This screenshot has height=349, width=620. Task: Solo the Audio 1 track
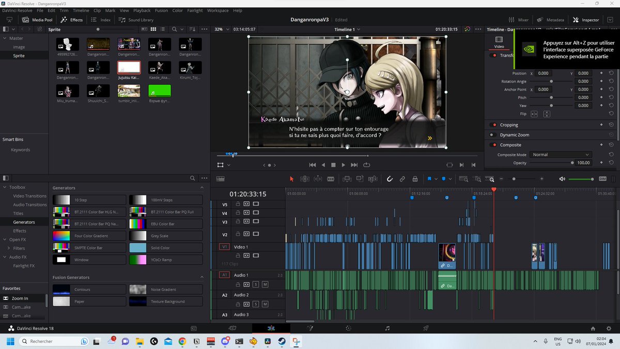tap(256, 284)
